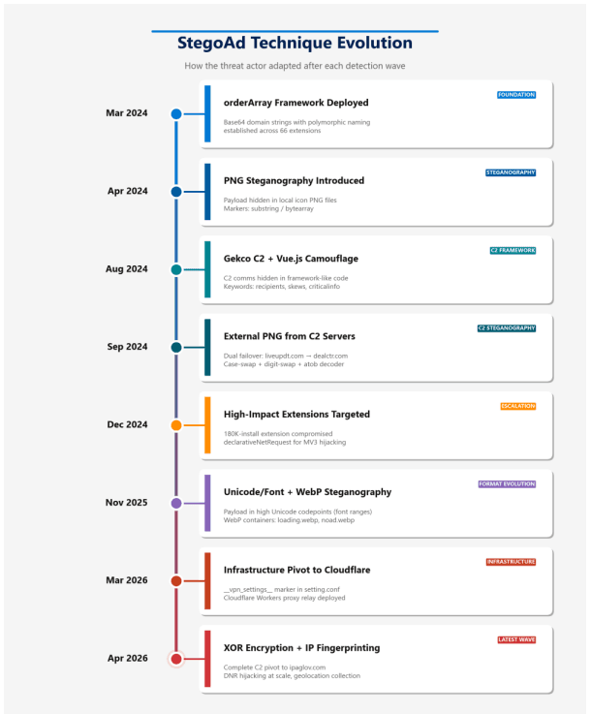Select the Sep 2024 timeline node
Viewport: 591px width, 714px height.
pyautogui.click(x=176, y=348)
